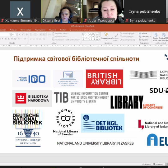The height and width of the screenshot is (168, 168).
Task: Select the text box shape in gallery
Action: click(83, 34)
